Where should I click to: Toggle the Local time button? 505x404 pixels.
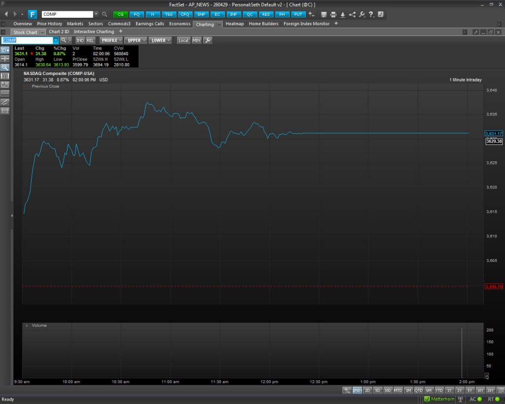coord(183,40)
